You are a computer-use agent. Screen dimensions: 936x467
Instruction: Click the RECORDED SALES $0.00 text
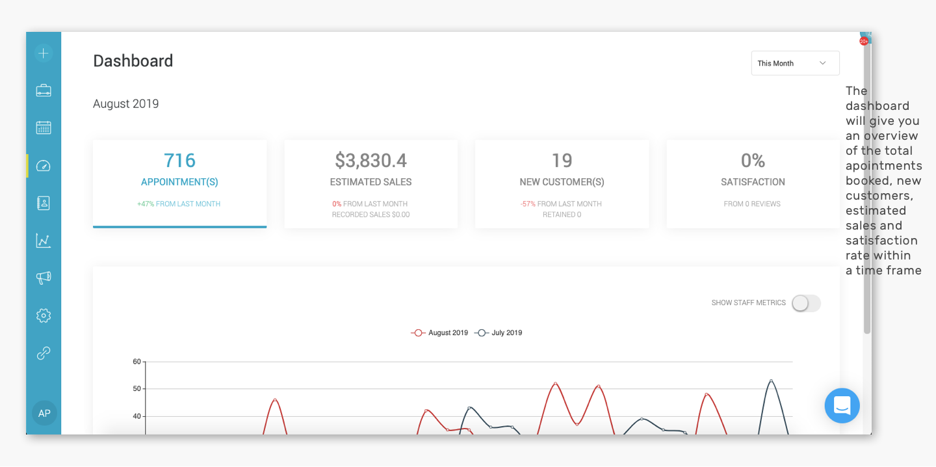coord(370,215)
